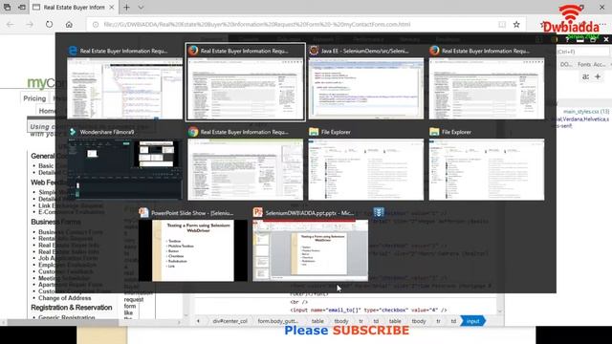Switch to PowerPoint Slide Show thumbnail
Screen dimensions: 612x344
coord(193,250)
